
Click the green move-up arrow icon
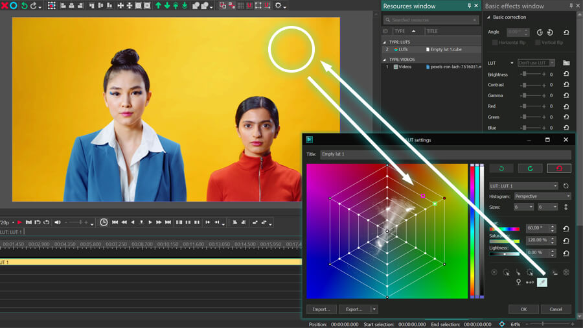pyautogui.click(x=159, y=6)
